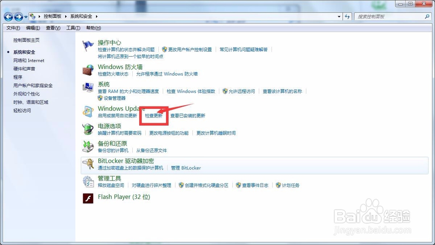Screen dimensions: 435x245
Task: Click 检查更新 link
Action: coord(154,115)
